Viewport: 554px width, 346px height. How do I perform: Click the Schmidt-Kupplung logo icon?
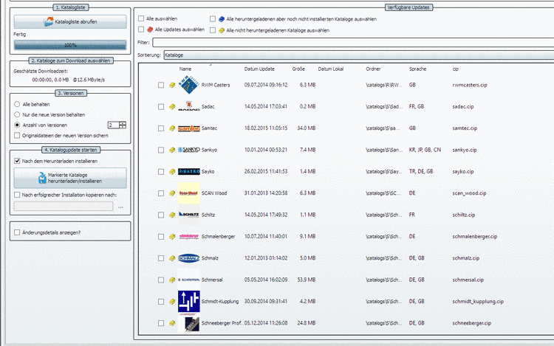click(188, 302)
